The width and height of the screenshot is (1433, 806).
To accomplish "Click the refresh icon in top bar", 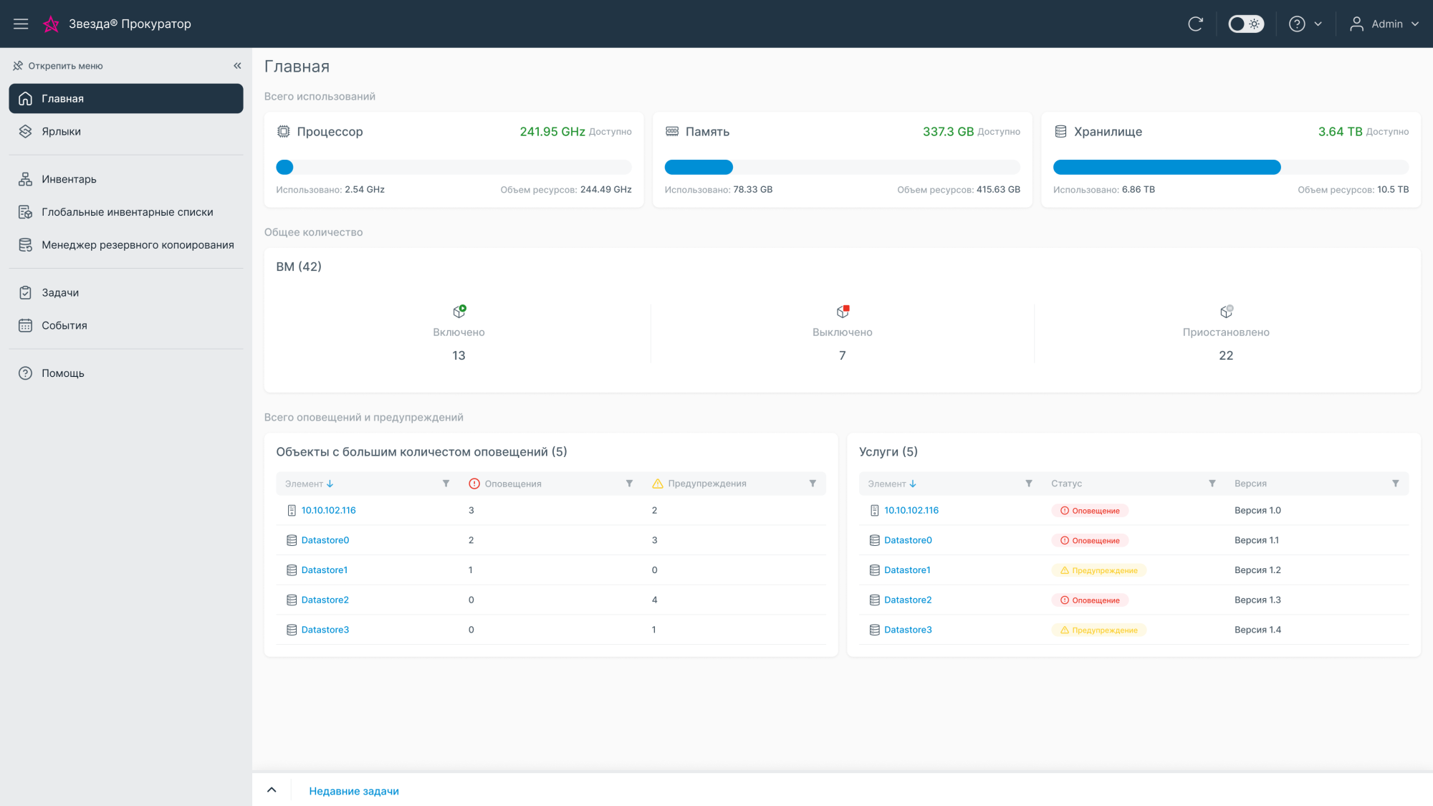I will pyautogui.click(x=1195, y=24).
